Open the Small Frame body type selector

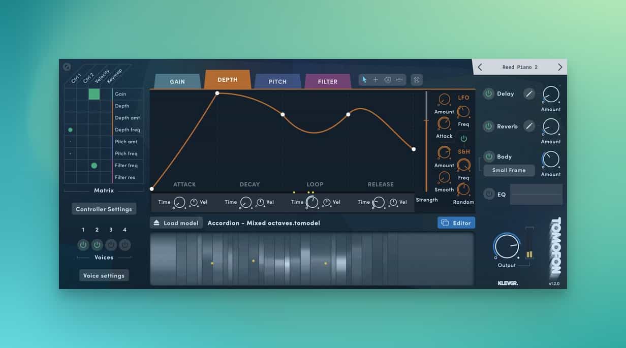(509, 170)
